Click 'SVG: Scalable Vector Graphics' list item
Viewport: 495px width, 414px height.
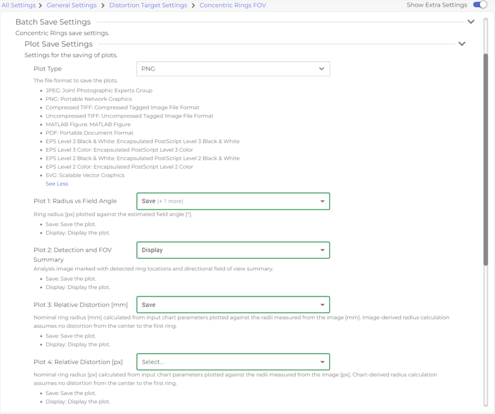click(85, 175)
